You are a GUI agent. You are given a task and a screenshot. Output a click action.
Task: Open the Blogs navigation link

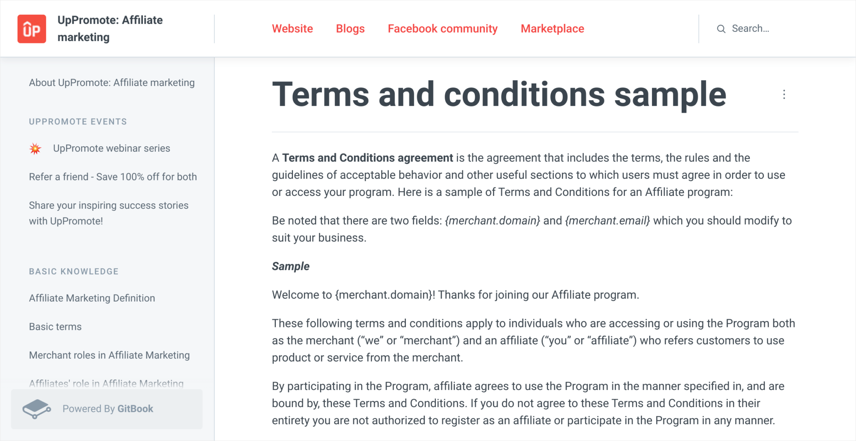(350, 28)
